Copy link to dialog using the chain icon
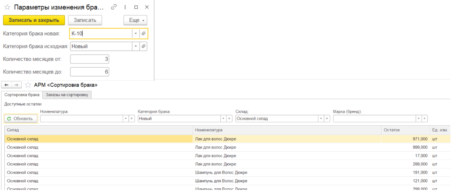This screenshot has width=452, height=195. [114, 8]
